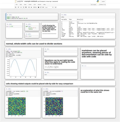This screenshot has width=120, height=122.
Task: Click the sin2500 code cell input
Action: (x=60, y=93)
